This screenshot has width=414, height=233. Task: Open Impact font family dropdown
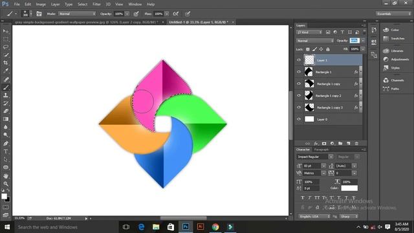click(331, 157)
